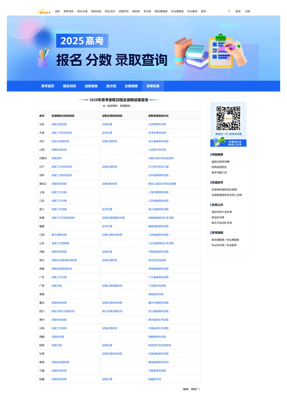Visit 新疆招生网 link

[155, 380]
